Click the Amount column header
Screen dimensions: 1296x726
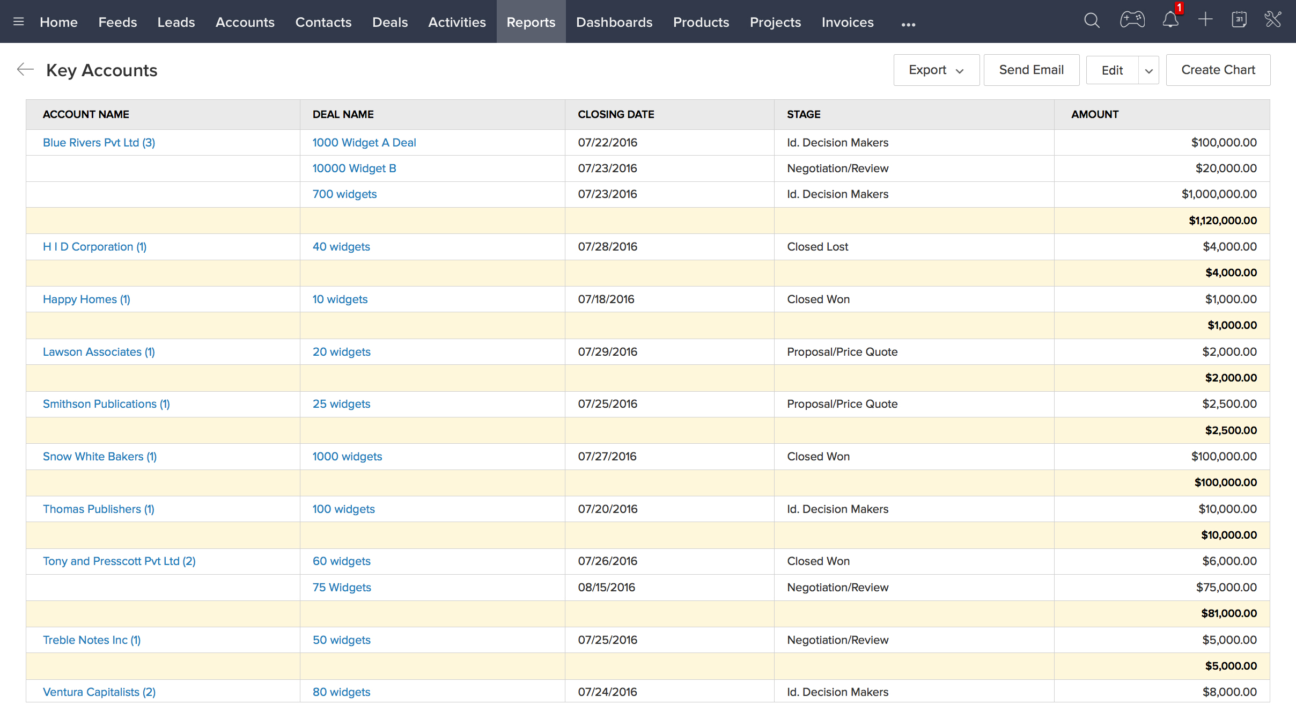(x=1095, y=114)
